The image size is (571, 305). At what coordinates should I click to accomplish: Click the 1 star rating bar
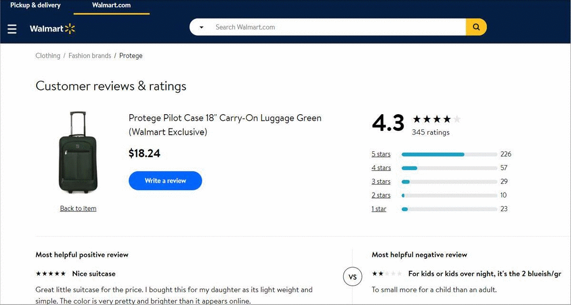click(449, 209)
